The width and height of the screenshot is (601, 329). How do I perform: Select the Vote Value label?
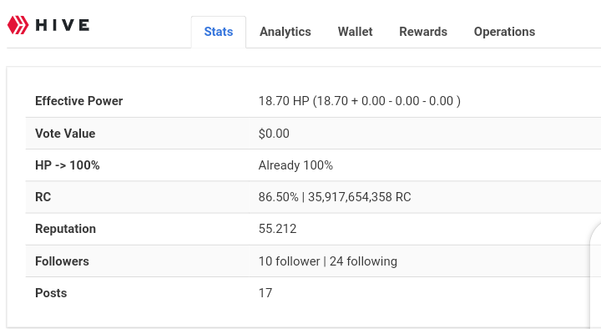tap(65, 134)
